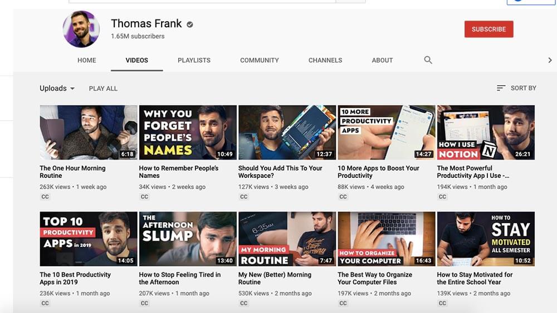
Task: Select the Videos tab
Action: (x=137, y=60)
